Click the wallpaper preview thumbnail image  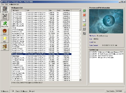(x=106, y=21)
